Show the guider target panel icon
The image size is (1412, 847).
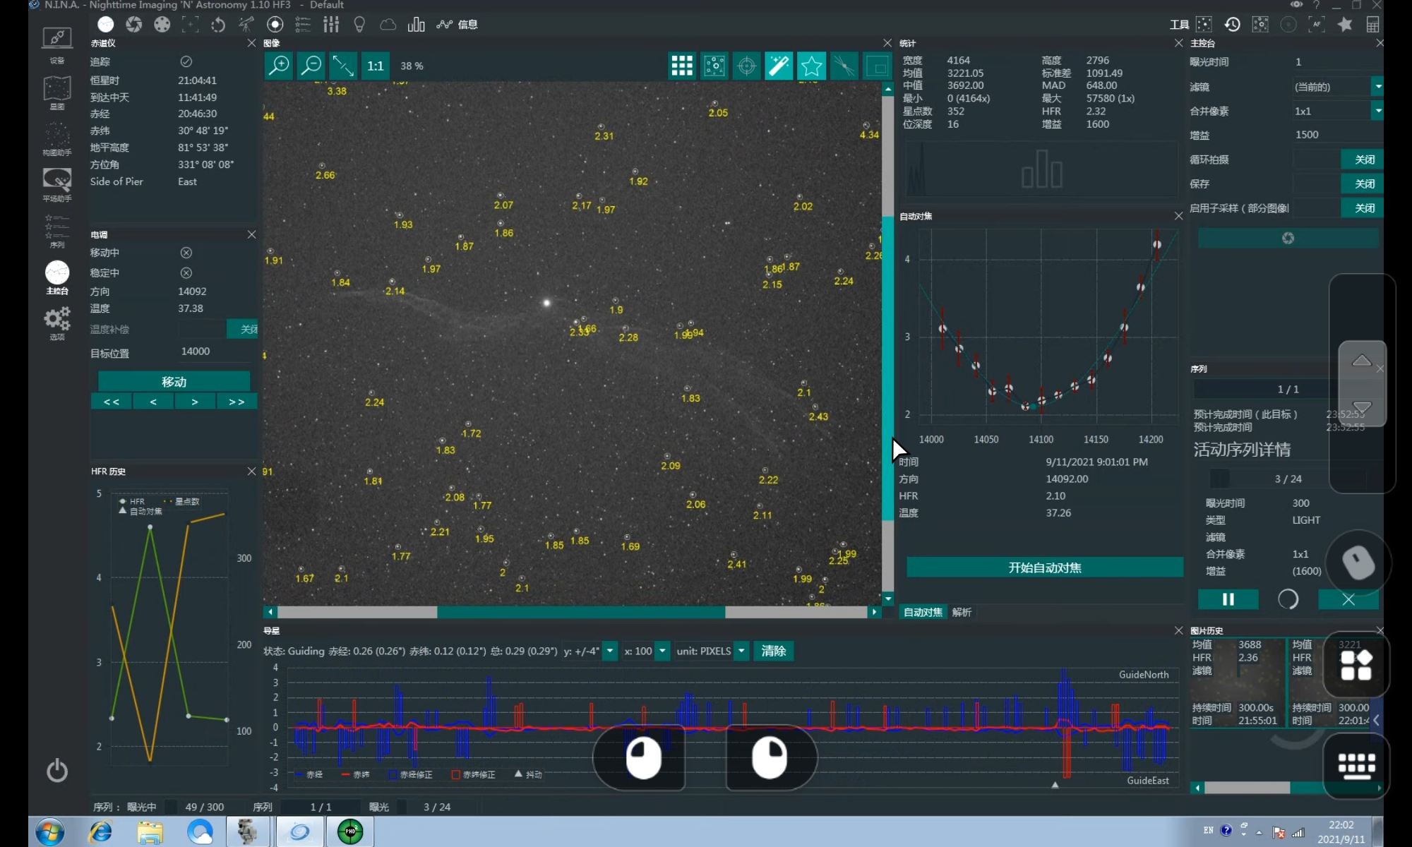point(275,25)
